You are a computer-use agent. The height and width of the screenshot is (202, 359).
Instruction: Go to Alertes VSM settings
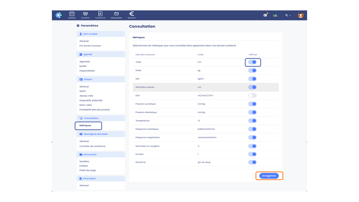[x=86, y=96]
